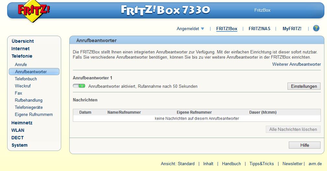Viewport: 327px width, 171px height.
Task: Open Weckruf submenu entry
Action: (x=23, y=86)
